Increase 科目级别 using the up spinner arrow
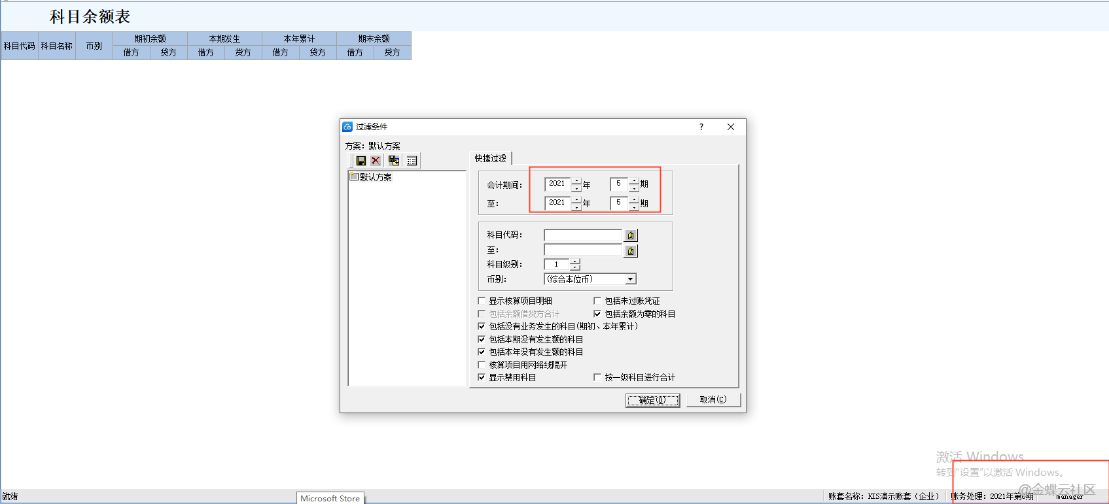This screenshot has height=504, width=1109. (574, 261)
